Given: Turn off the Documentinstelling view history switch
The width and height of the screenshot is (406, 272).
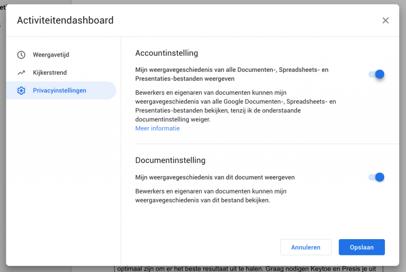Looking at the screenshot, I should [376, 177].
